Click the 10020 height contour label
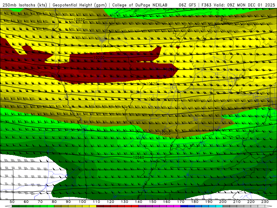Viewport: 277px width, 208px height. pos(79,20)
